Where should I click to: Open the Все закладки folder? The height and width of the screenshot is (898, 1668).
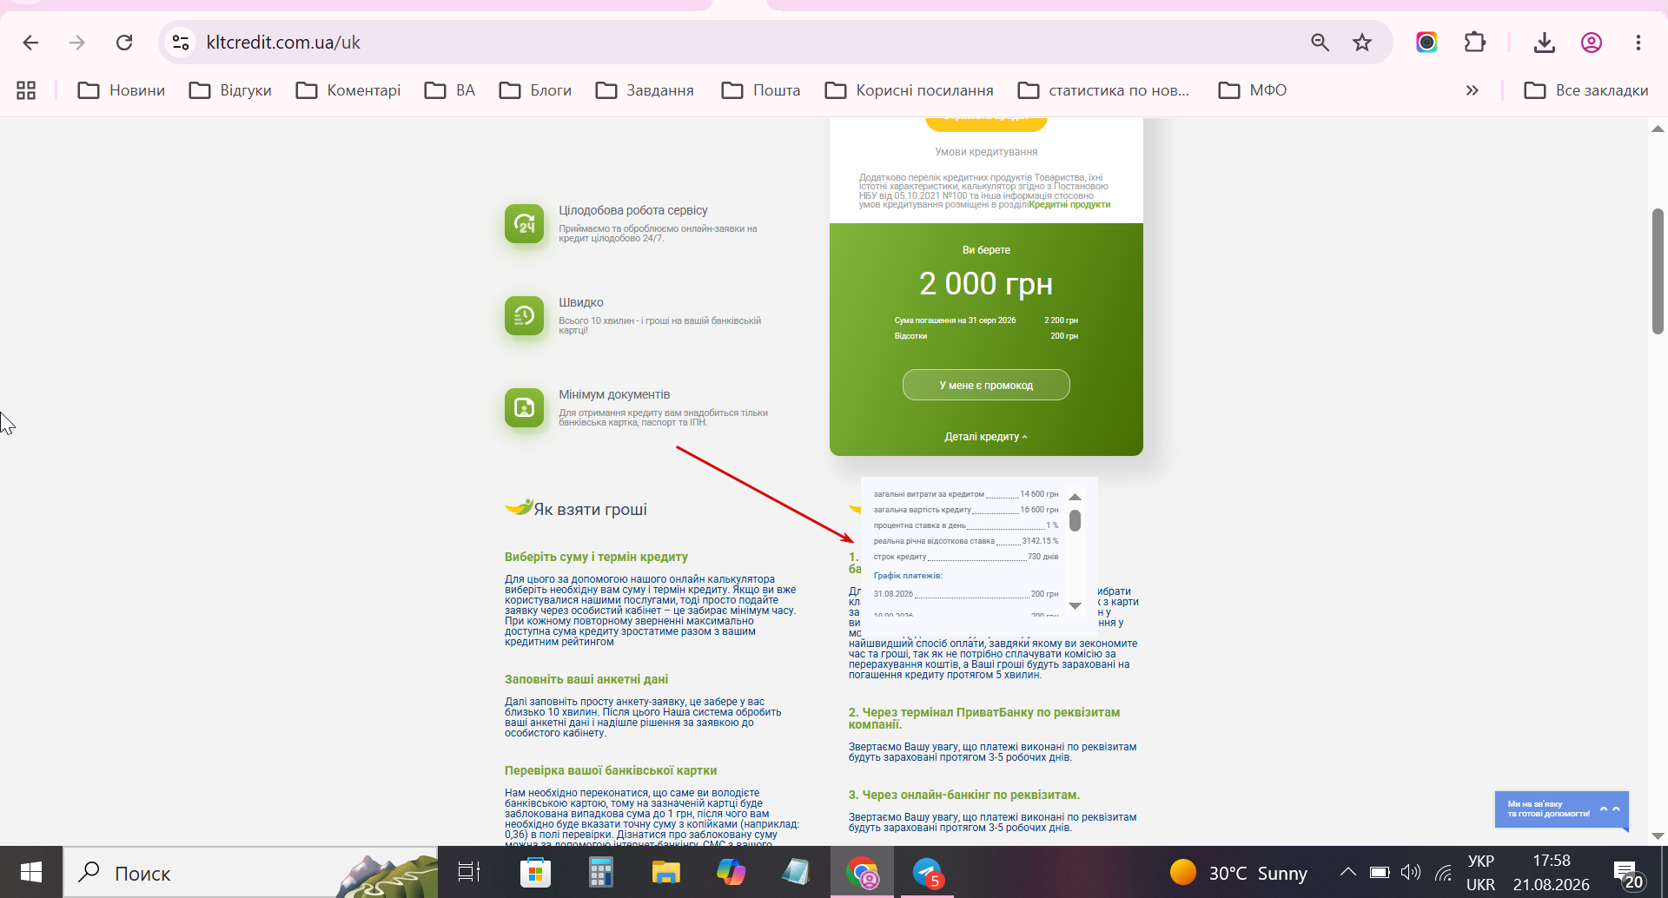(1586, 90)
